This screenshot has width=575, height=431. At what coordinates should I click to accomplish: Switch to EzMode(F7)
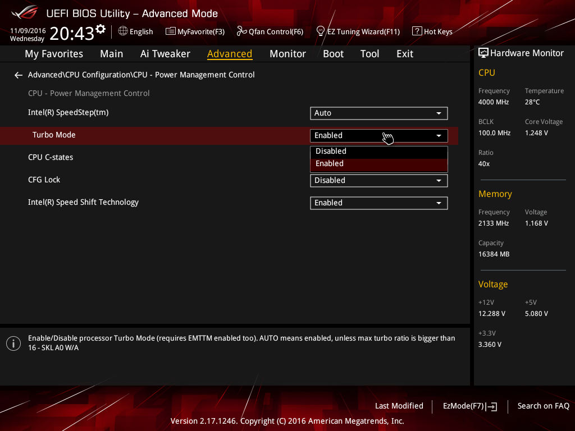point(470,406)
